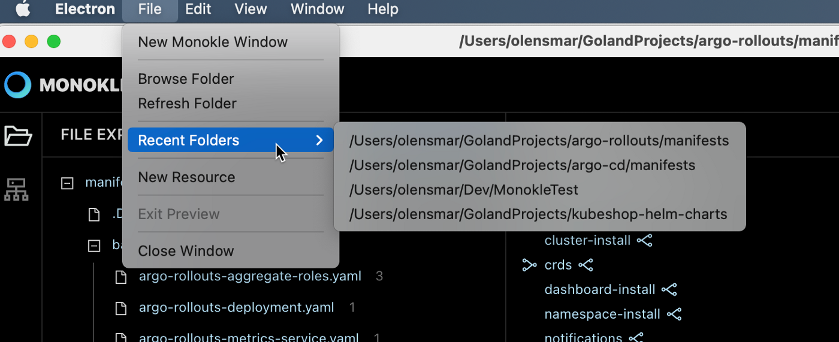Open the Electron app menu
Viewport: 839px width, 342px height.
(85, 9)
